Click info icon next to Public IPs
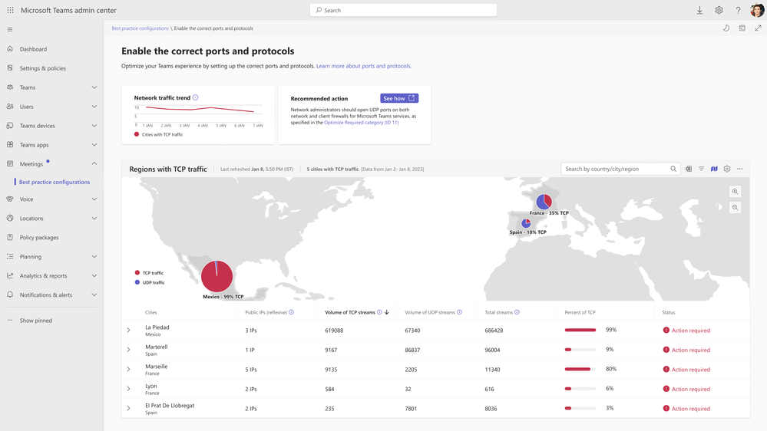Screen dimensions: 767x431 (291, 312)
